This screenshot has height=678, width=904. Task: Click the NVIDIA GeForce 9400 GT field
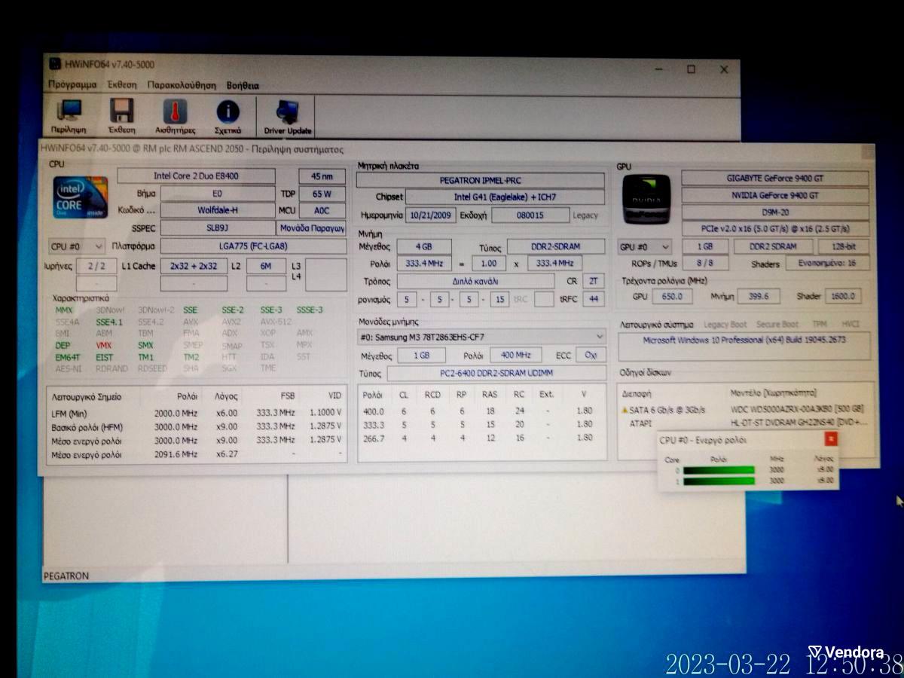coord(775,196)
